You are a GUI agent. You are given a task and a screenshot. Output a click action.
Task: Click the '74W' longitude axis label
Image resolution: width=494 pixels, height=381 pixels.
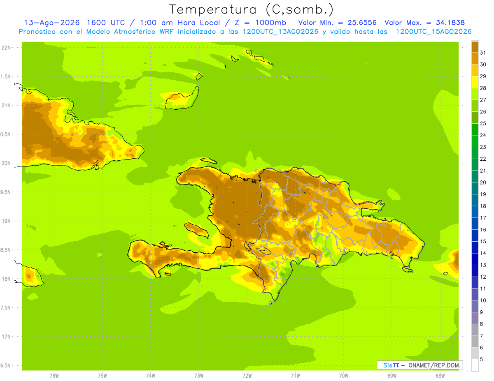click(x=151, y=376)
